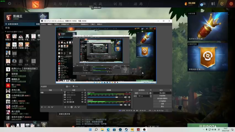
Task: Open File Explorer from the taskbar
Action: pyautogui.click(x=102, y=129)
